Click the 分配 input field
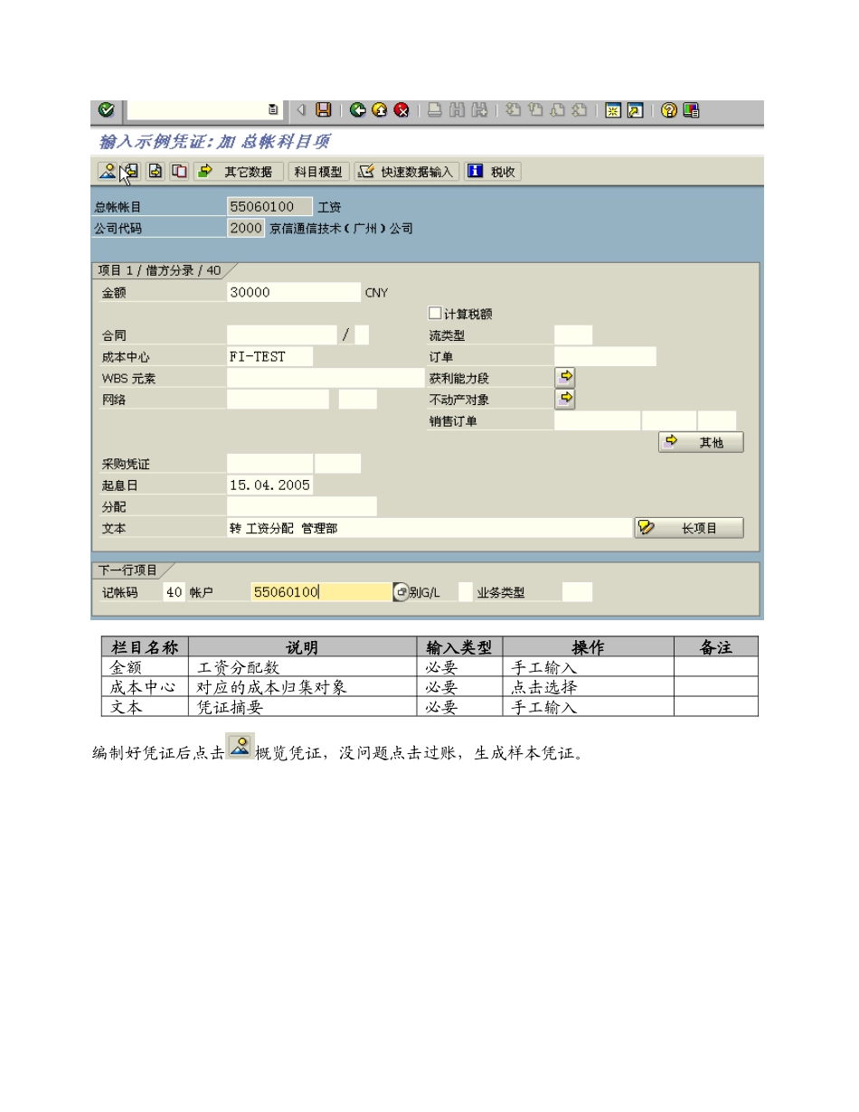 click(302, 506)
